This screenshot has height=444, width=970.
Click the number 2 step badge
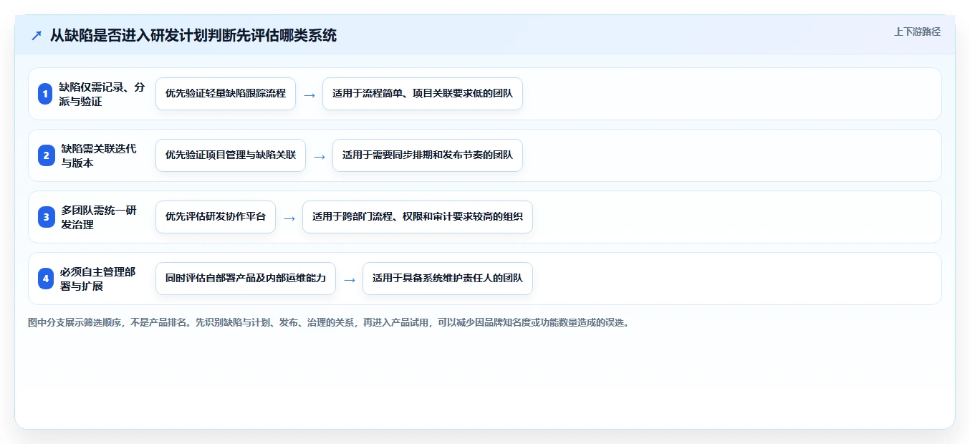45,155
